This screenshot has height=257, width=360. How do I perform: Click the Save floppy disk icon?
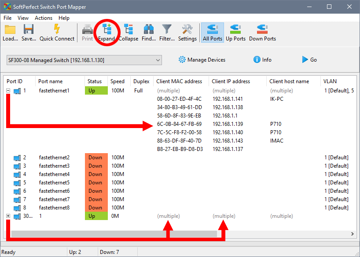click(x=29, y=29)
